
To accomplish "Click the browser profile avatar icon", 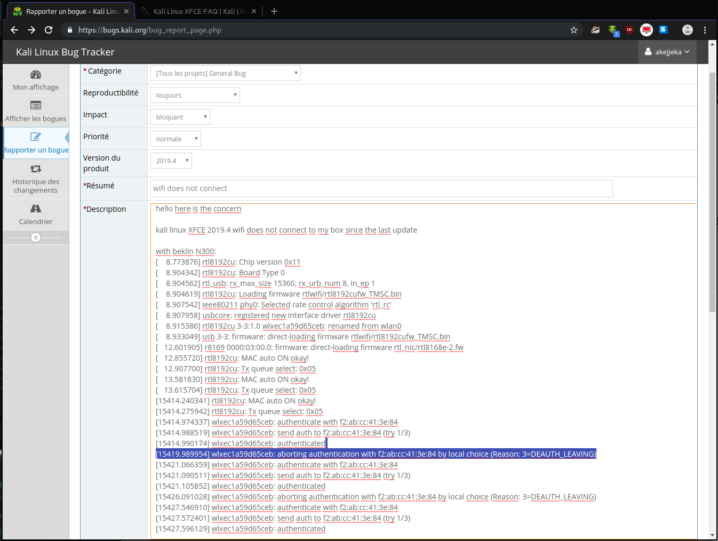I will (x=687, y=30).
